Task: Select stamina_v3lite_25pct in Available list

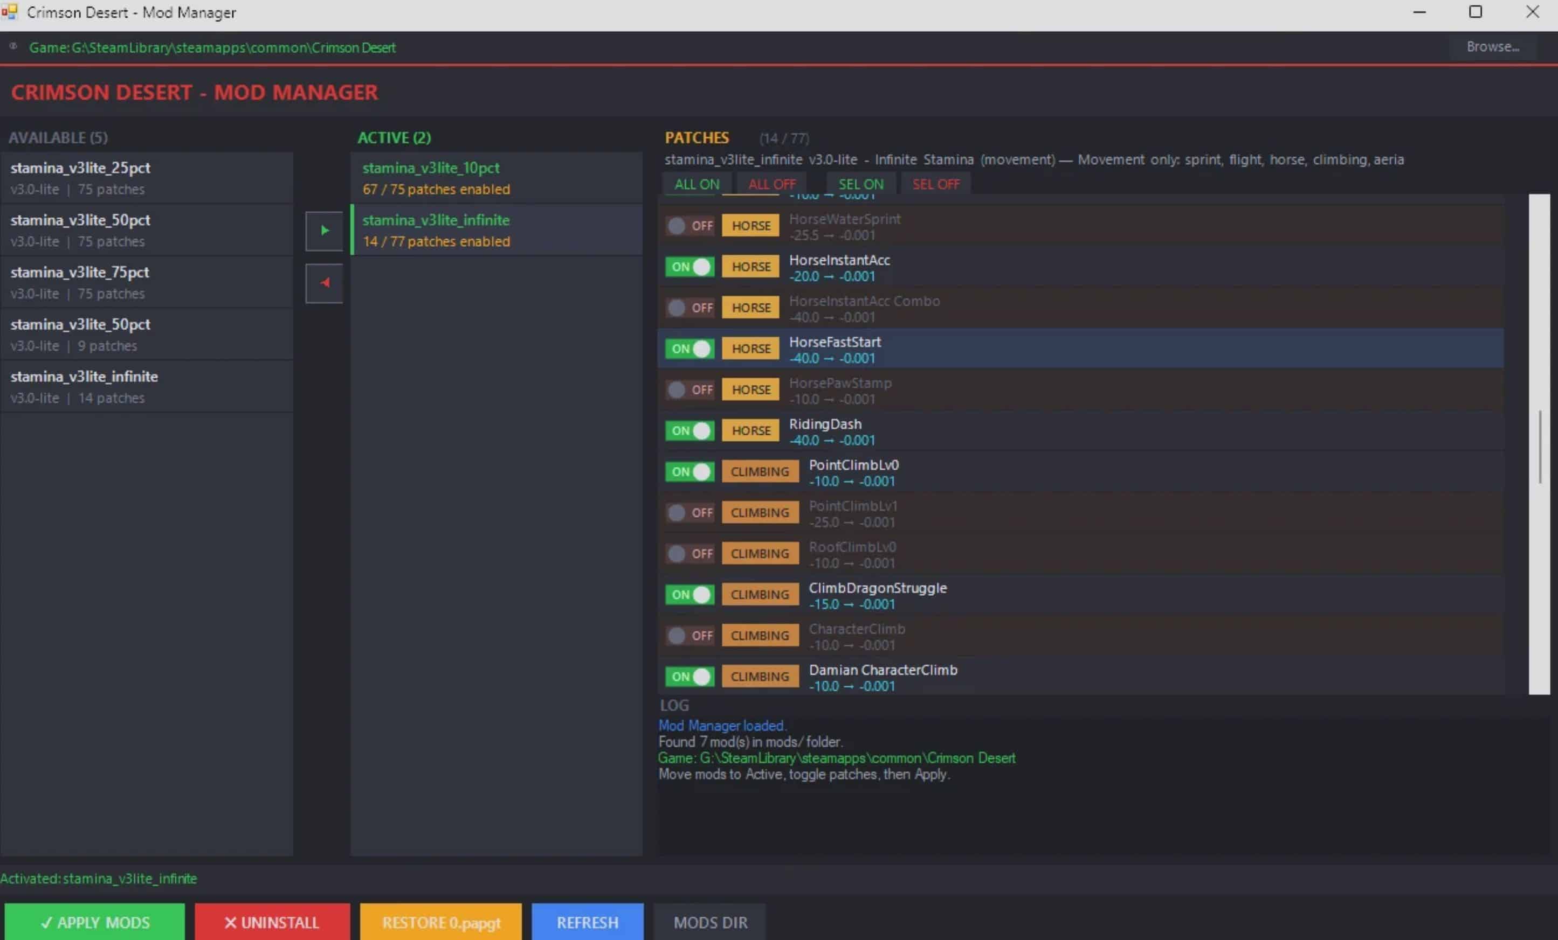Action: tap(147, 178)
